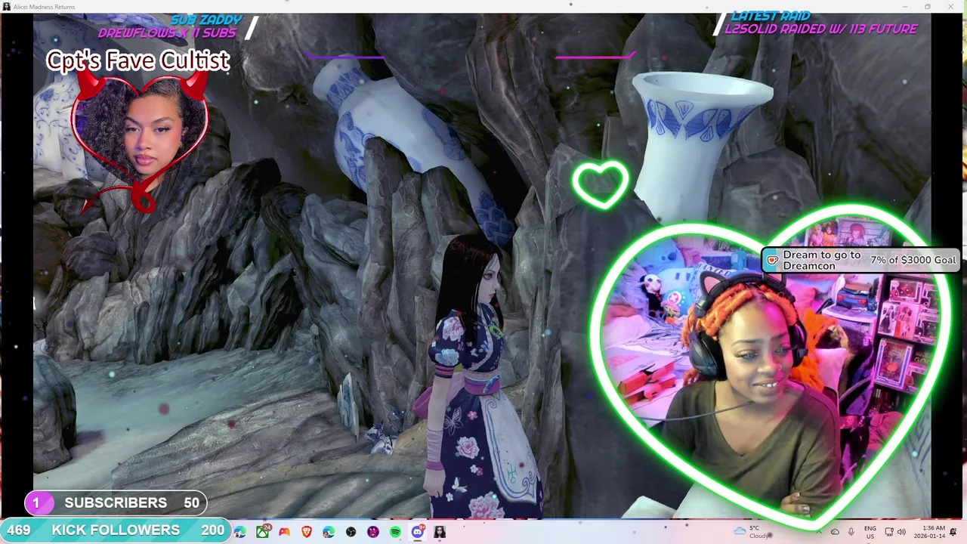967x544 pixels.
Task: Open the OneDrive cloud tray icon
Action: 835,532
